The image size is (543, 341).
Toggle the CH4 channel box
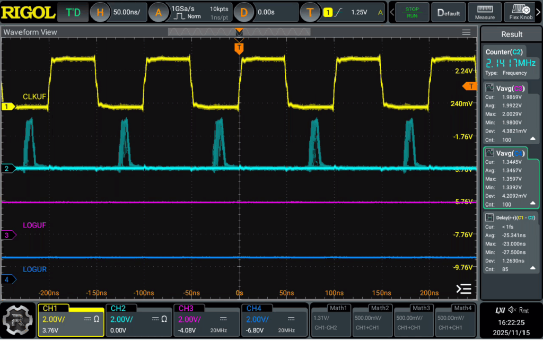coord(275,320)
